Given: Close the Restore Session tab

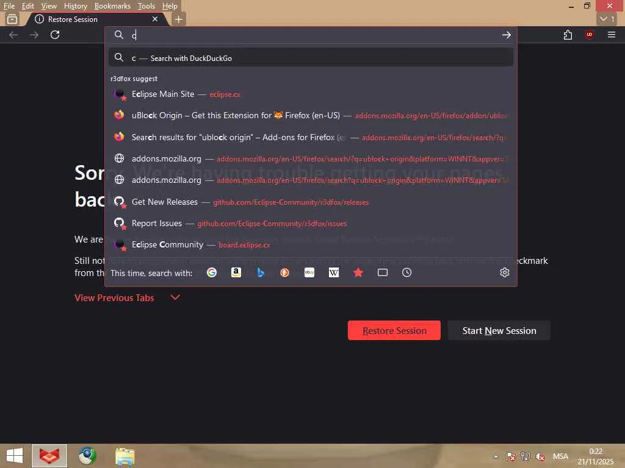Looking at the screenshot, I should pyautogui.click(x=155, y=19).
